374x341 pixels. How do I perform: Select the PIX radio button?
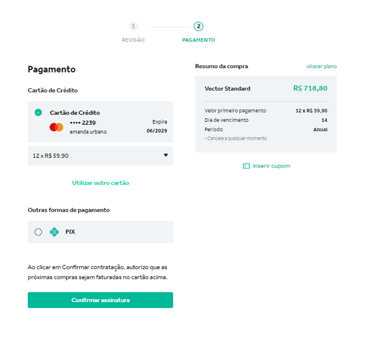pyautogui.click(x=38, y=232)
